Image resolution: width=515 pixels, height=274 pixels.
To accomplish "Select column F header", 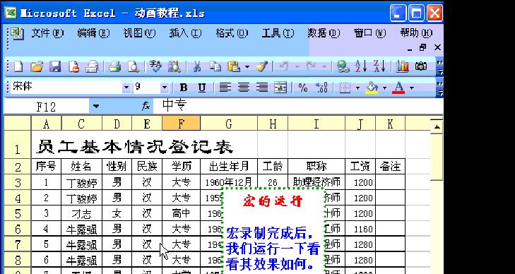I will [x=181, y=124].
